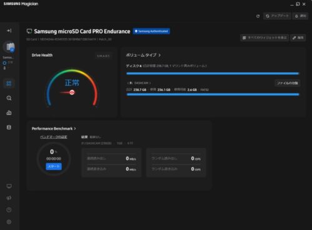
Task: Open the S.M.A.R.T. button
Action: [104, 56]
